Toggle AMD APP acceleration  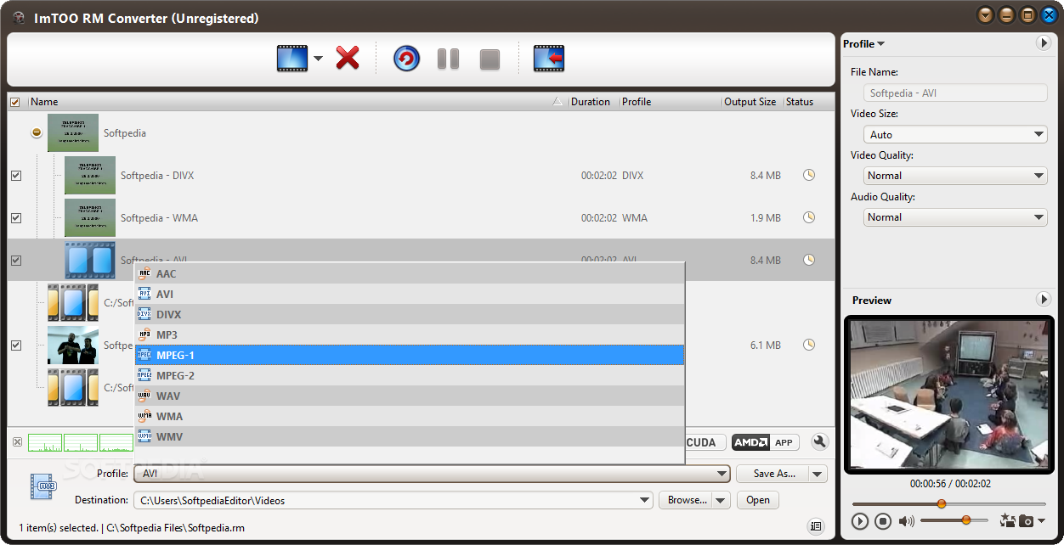click(x=765, y=442)
